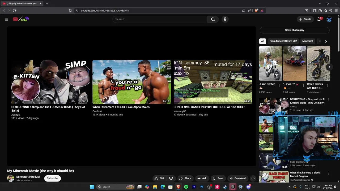Click the share page icon in address bar
340x191 pixels.
pyautogui.click(x=250, y=11)
